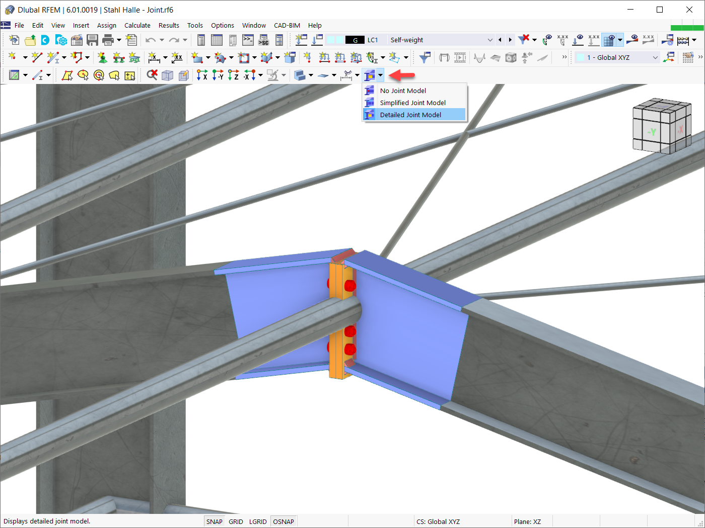
Task: Open the CAD-BIM menu
Action: point(287,25)
